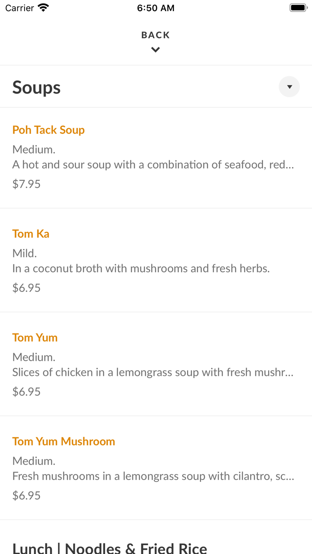Tap the Medium spice label under Tom Yum
The width and height of the screenshot is (312, 554).
point(30,357)
